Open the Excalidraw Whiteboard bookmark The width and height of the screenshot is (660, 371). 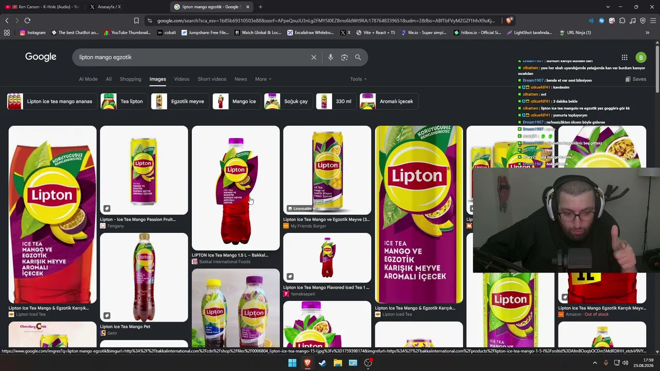coord(310,32)
